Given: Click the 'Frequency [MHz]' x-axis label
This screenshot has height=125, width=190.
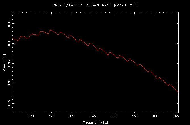Looking at the screenshot, I should click(x=95, y=122).
